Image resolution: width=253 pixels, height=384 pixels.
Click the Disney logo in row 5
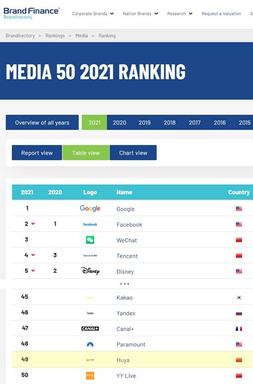pyautogui.click(x=90, y=271)
